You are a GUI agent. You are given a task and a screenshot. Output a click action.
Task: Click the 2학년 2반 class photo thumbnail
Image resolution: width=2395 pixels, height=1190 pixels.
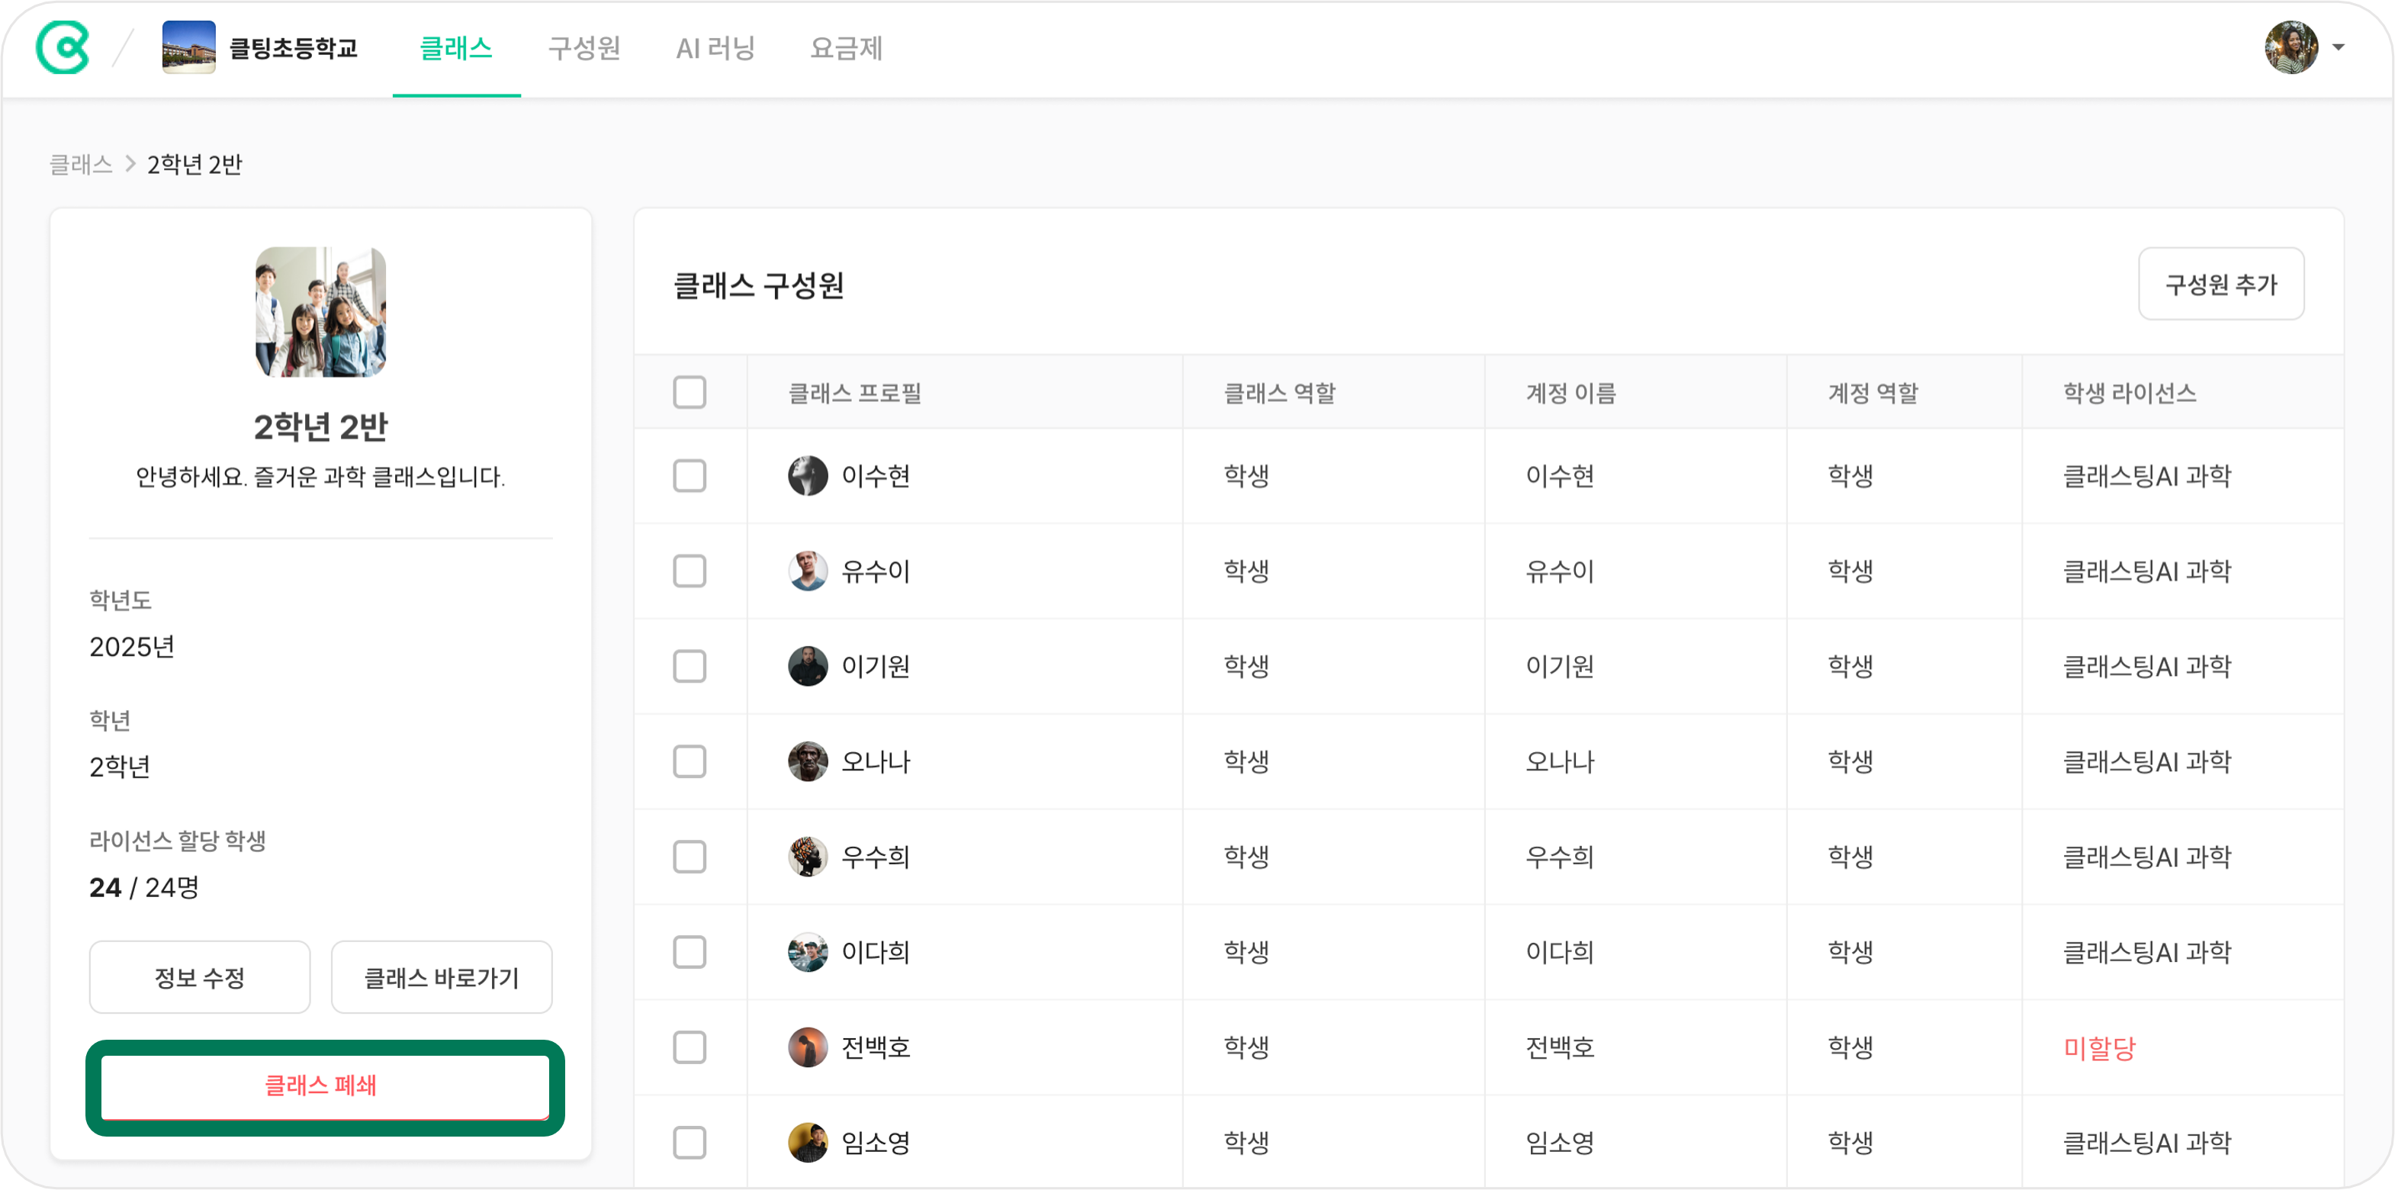(x=321, y=311)
